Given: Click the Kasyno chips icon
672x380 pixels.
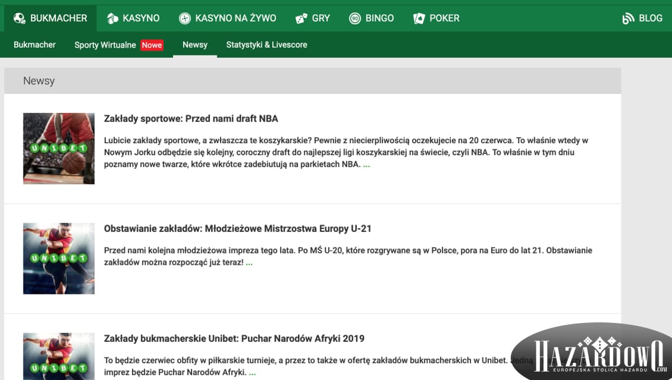Looking at the screenshot, I should pyautogui.click(x=112, y=18).
